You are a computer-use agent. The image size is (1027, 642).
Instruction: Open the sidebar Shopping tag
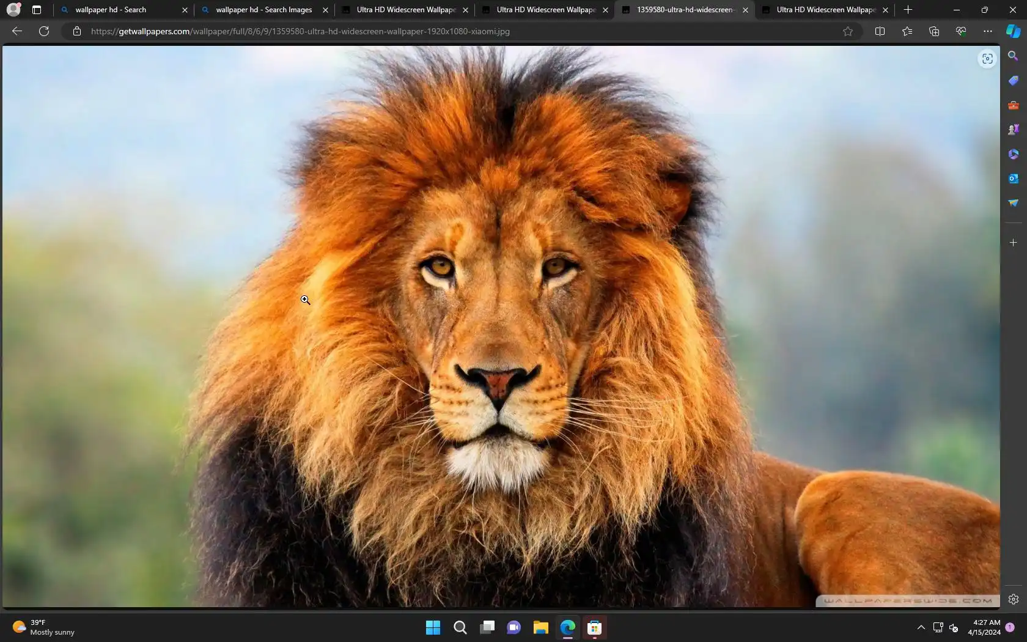1013,80
